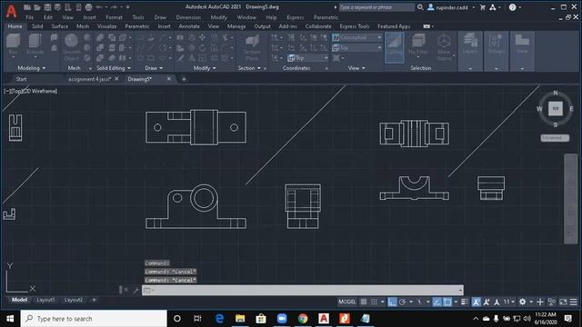Click the Move Gizmo icon
The image size is (582, 327).
[444, 47]
